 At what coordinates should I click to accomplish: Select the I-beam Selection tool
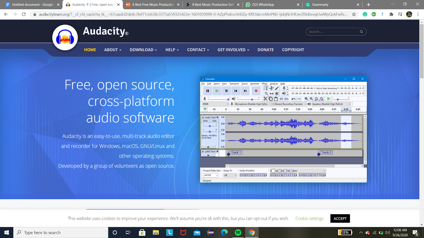coord(266,88)
